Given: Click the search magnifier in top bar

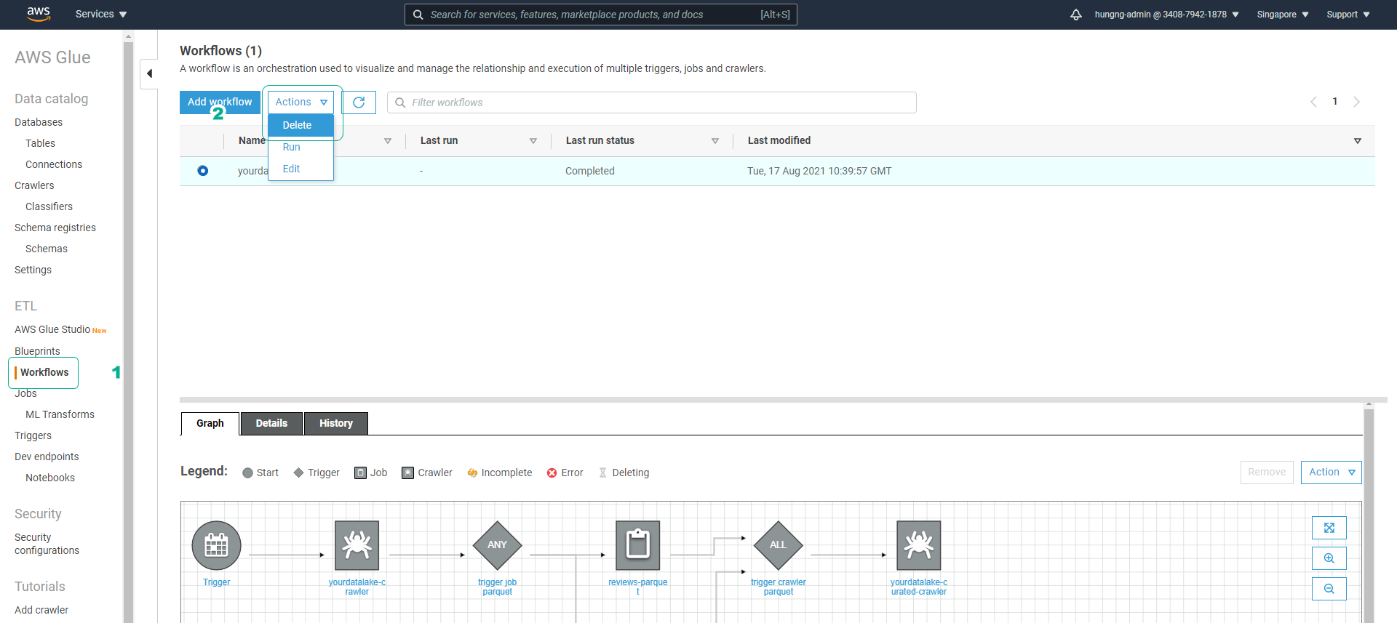Looking at the screenshot, I should click(x=418, y=15).
